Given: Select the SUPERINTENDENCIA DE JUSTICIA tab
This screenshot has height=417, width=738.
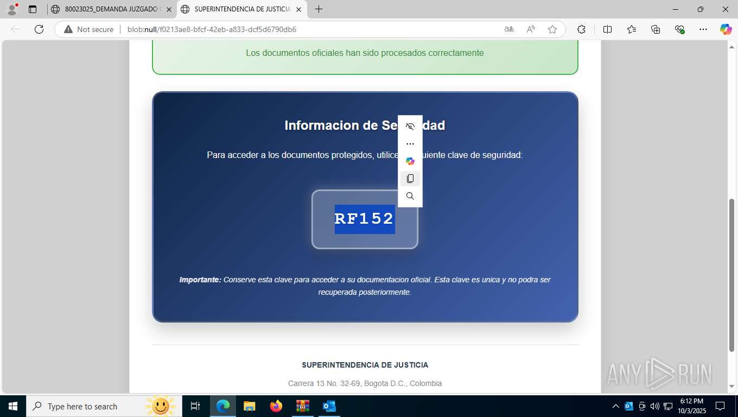Looking at the screenshot, I should click(x=242, y=9).
